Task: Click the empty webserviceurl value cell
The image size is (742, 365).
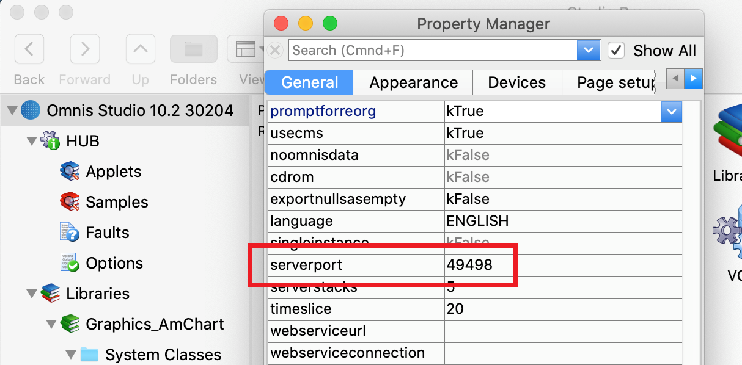Action: [563, 331]
